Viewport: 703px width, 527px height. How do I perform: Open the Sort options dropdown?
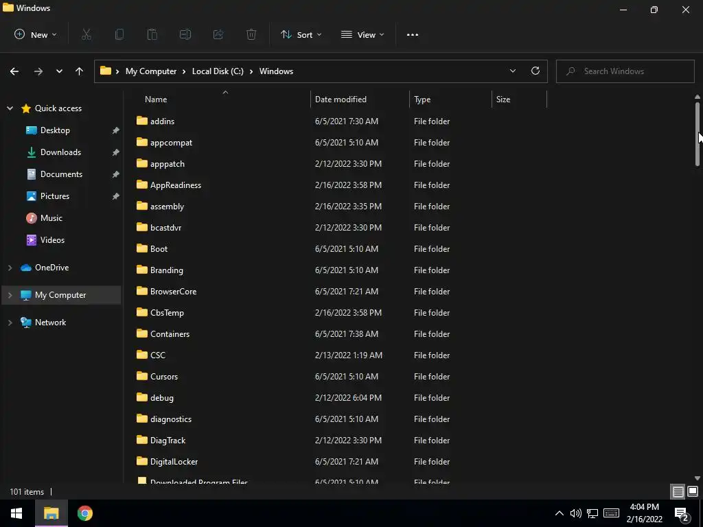[x=301, y=34]
